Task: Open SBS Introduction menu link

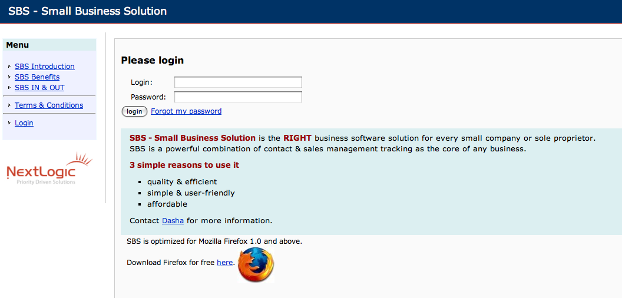Action: click(44, 67)
